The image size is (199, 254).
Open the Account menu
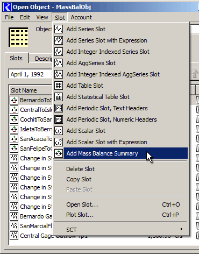click(81, 17)
